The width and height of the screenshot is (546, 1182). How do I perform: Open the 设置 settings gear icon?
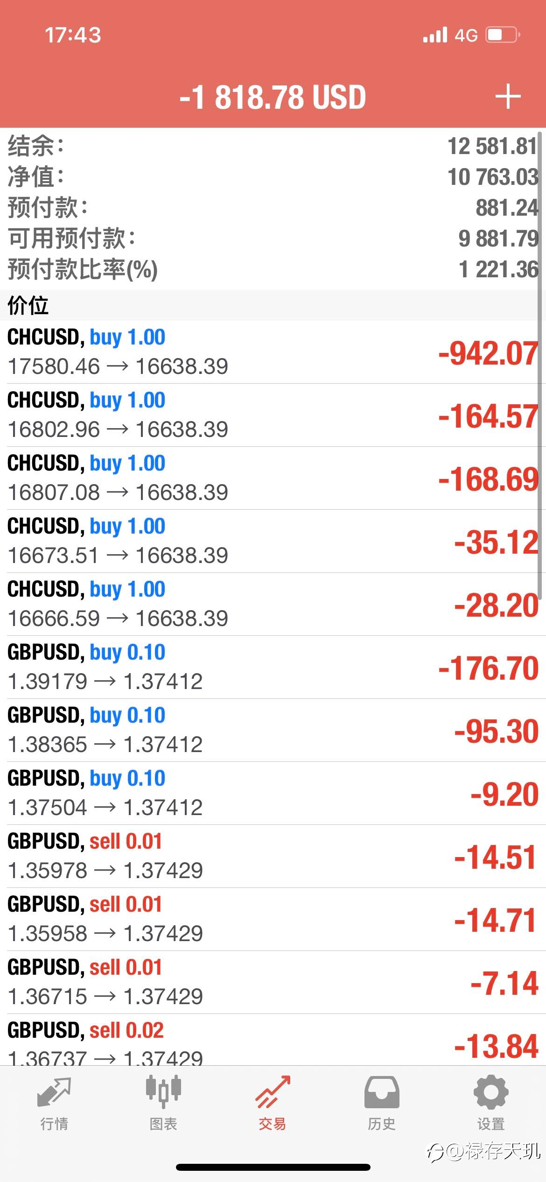[491, 1092]
